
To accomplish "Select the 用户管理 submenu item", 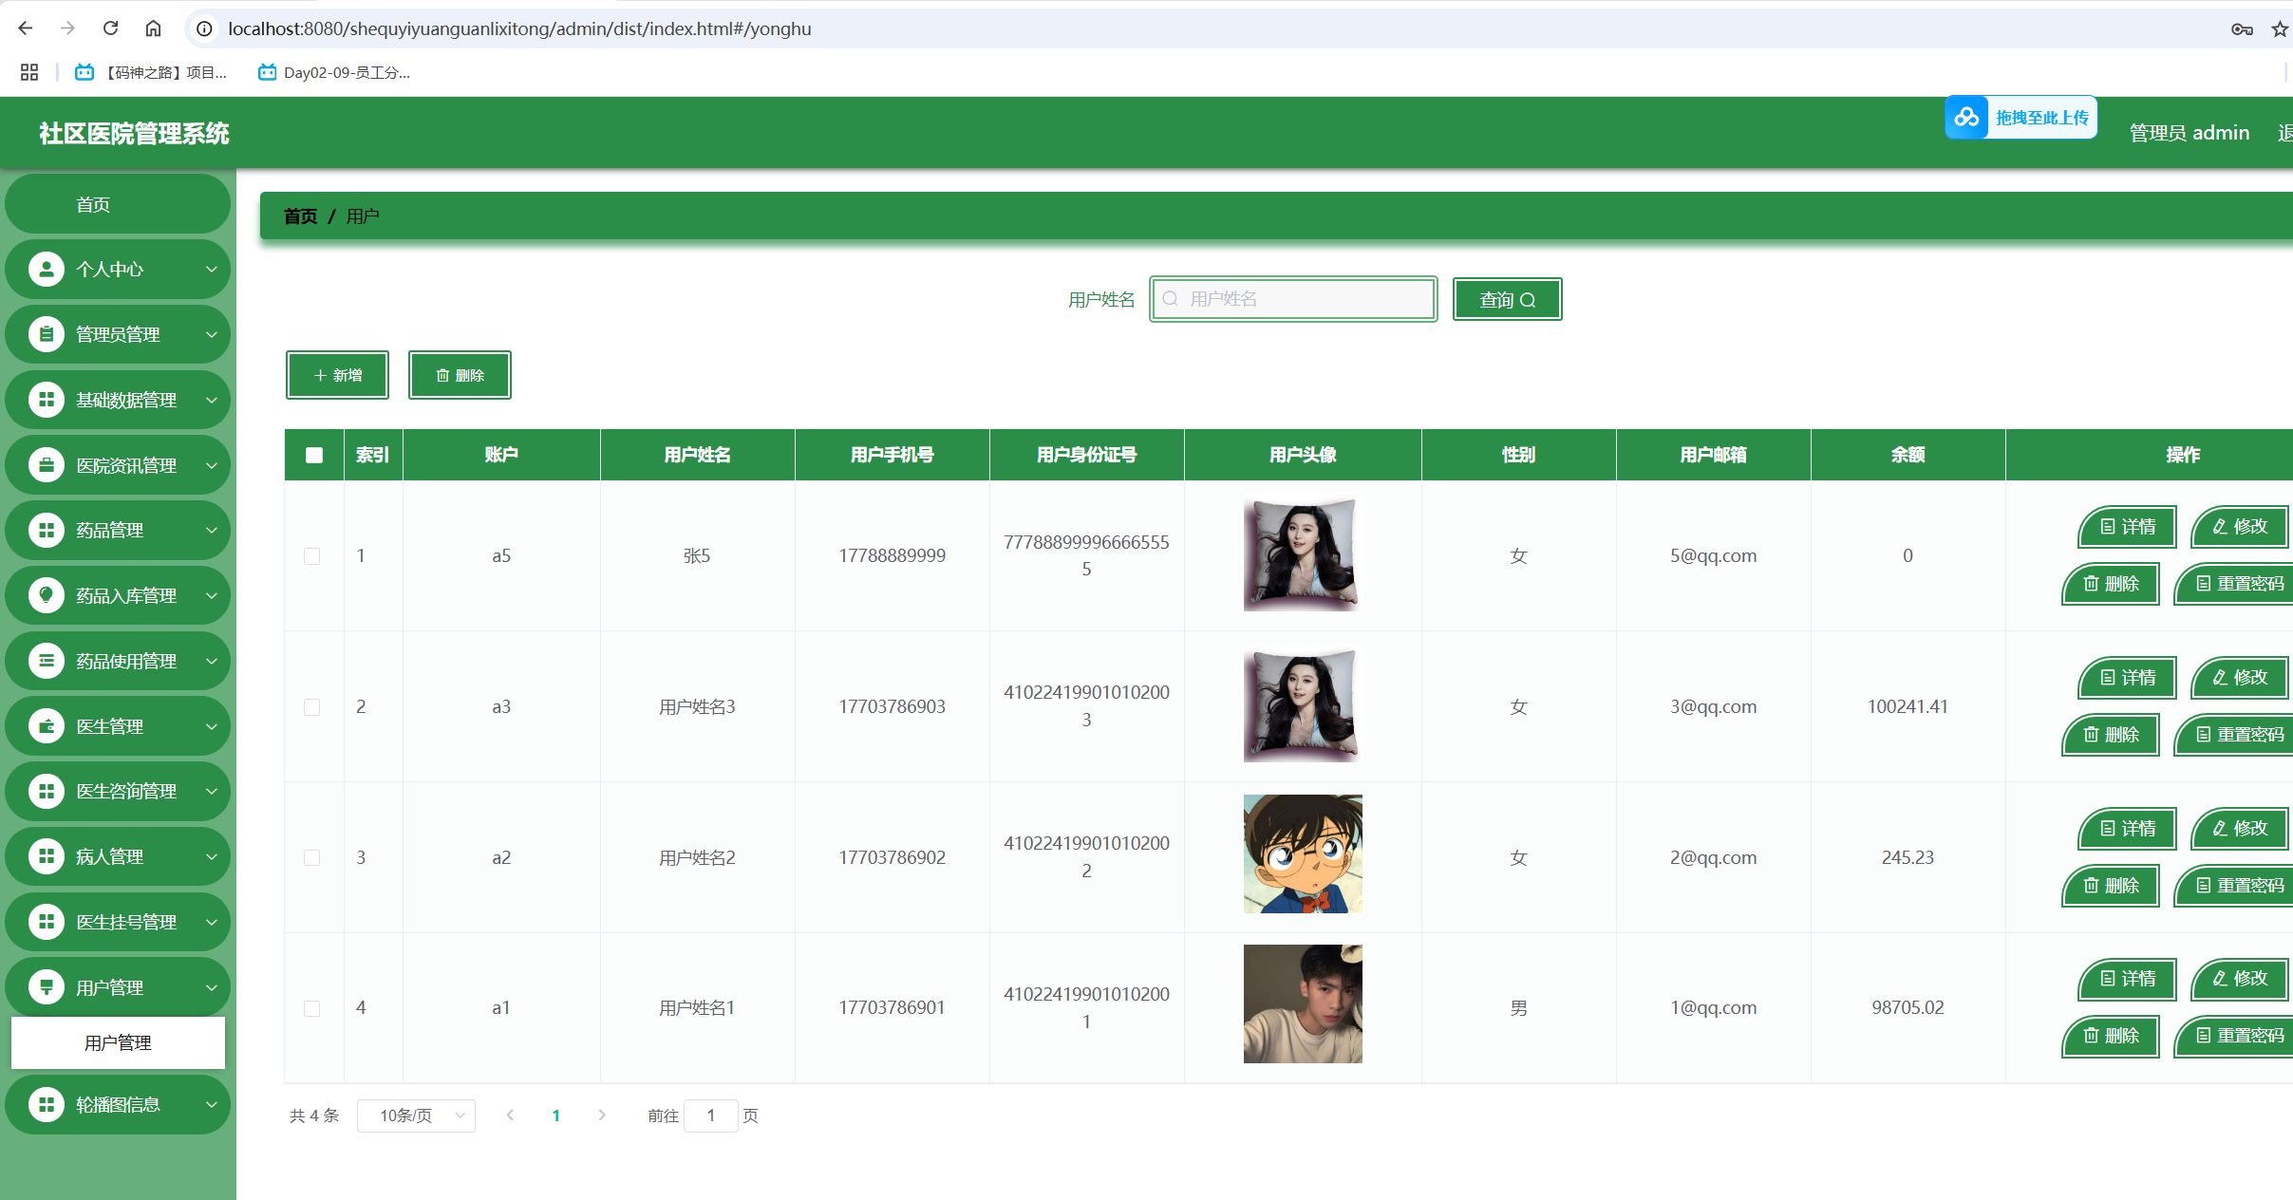I will (x=118, y=1042).
